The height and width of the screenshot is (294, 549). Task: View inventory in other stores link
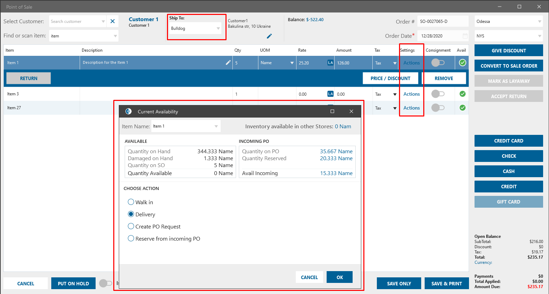343,127
